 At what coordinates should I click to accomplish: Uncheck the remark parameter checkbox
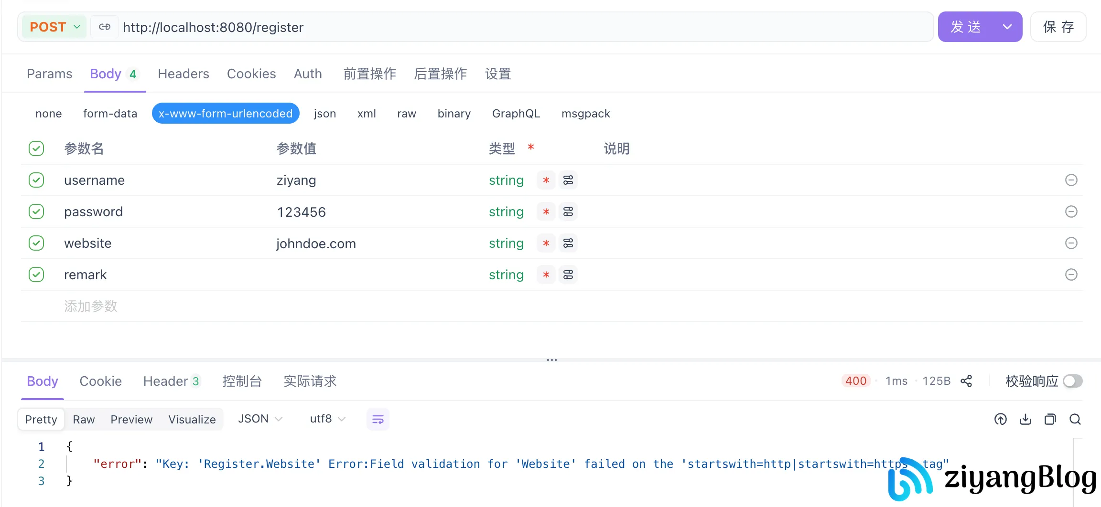point(36,275)
